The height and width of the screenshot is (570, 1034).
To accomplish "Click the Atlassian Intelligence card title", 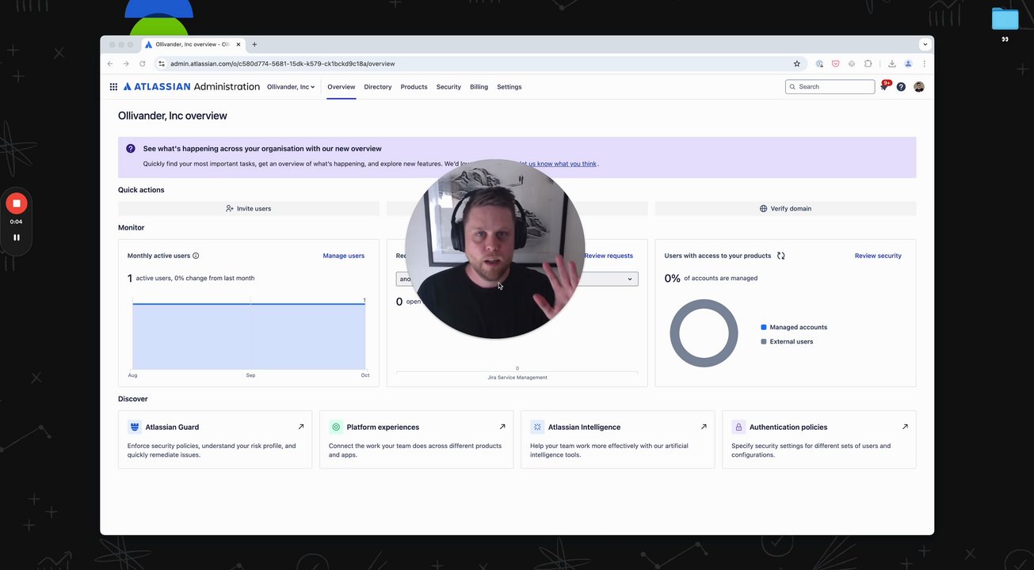I will [x=584, y=427].
